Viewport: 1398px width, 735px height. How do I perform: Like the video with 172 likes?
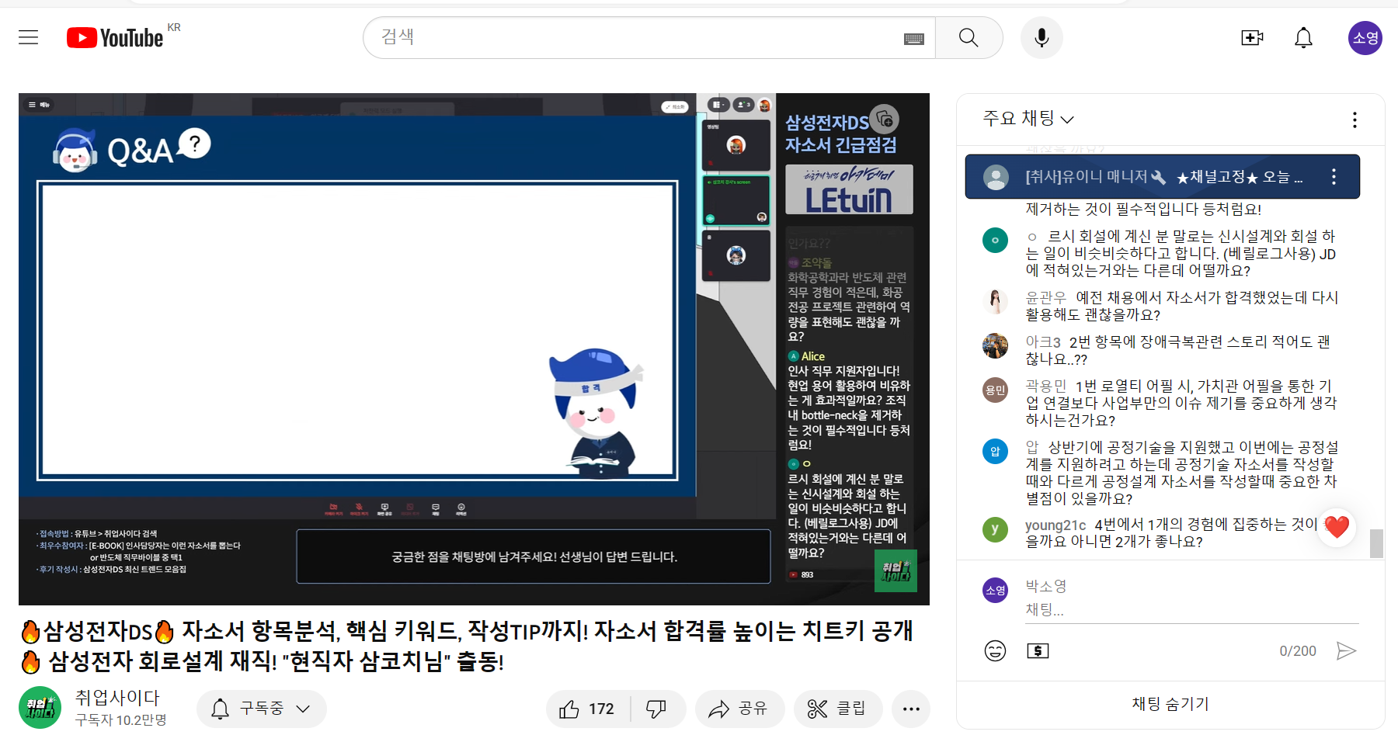click(x=587, y=709)
